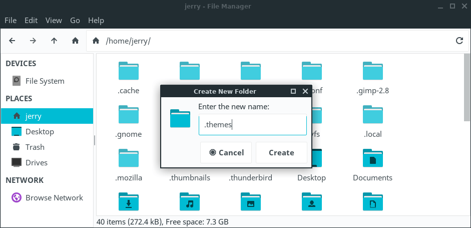This screenshot has width=471, height=228.
Task: Open the View menu
Action: click(x=54, y=21)
